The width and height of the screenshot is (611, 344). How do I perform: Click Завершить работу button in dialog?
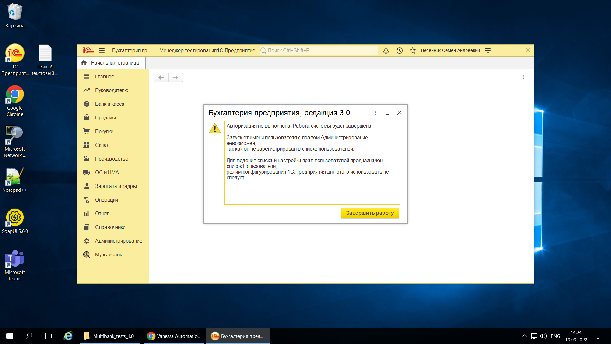370,212
